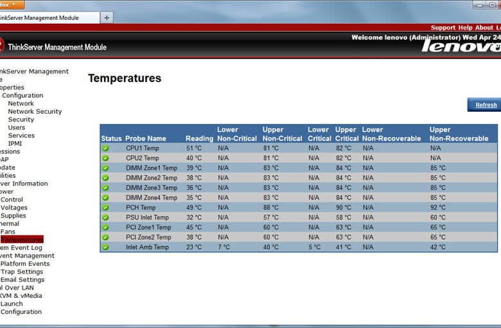Click the status icon for PCH Temp
This screenshot has width=501, height=328.
(x=105, y=207)
